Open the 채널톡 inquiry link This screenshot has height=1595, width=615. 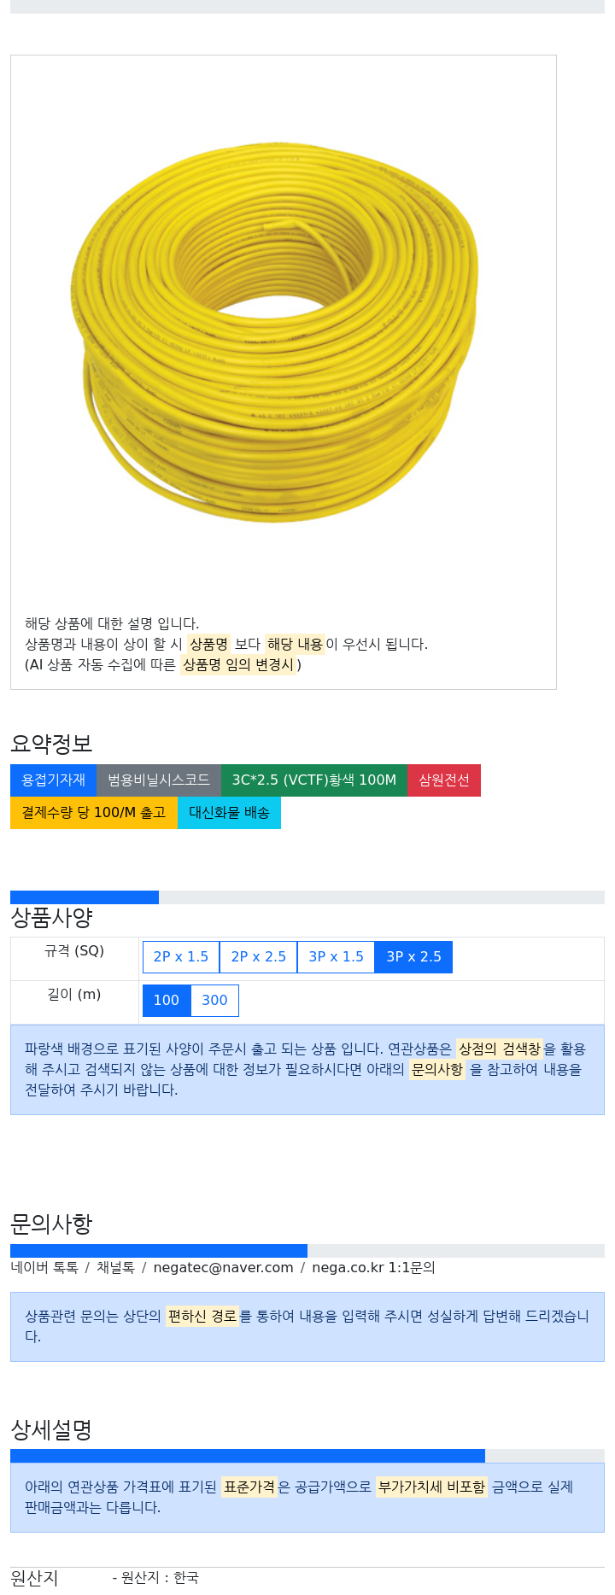pyautogui.click(x=115, y=1268)
